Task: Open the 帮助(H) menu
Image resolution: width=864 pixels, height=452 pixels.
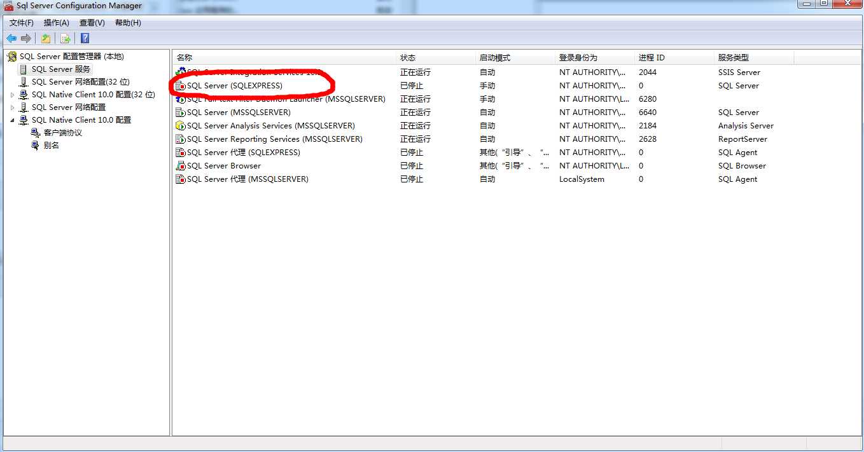Action: tap(128, 23)
